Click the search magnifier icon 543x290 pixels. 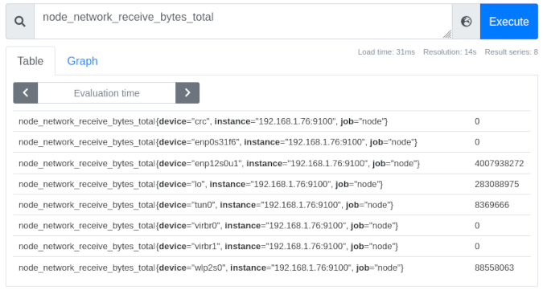(x=20, y=22)
